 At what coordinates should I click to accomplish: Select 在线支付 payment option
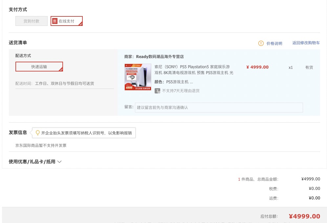tap(67, 21)
